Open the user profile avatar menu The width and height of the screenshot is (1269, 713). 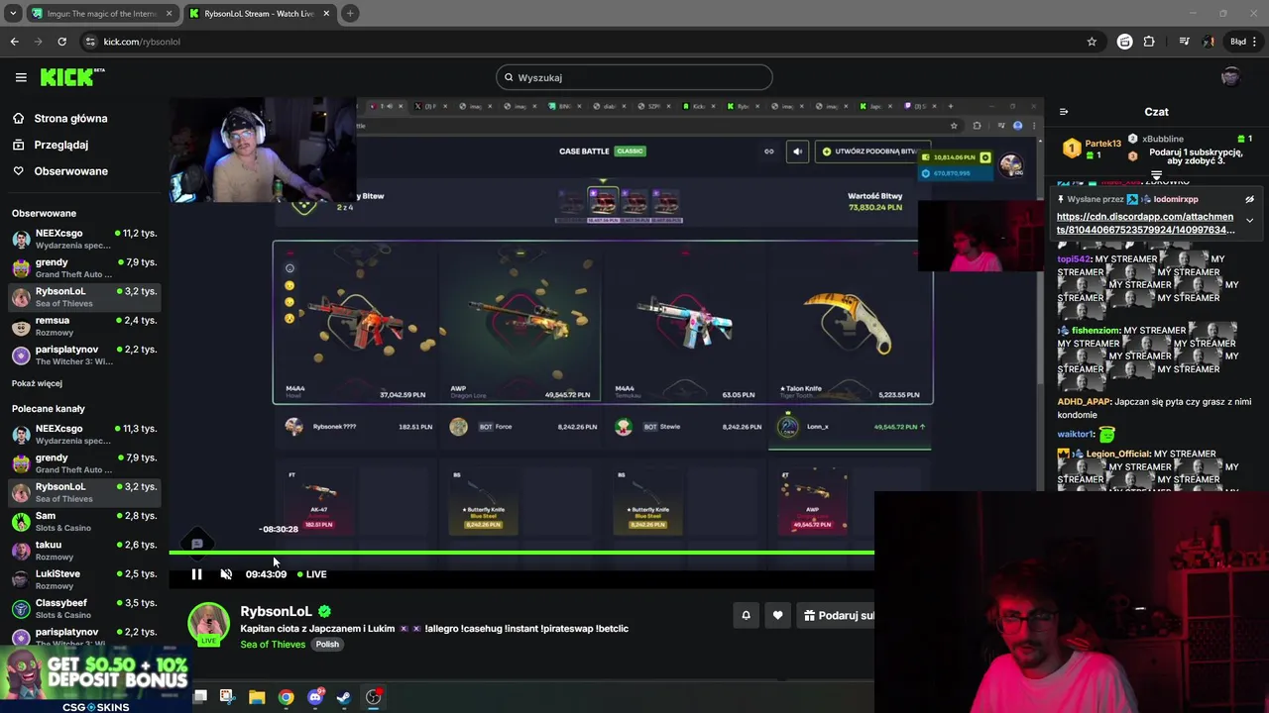tap(1230, 77)
